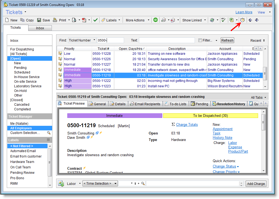279x199 pixels.
Task: Open the Charge Totals link
Action: (x=187, y=124)
